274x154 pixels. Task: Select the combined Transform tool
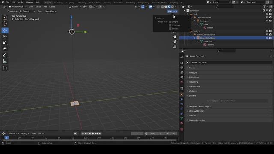[5, 48]
